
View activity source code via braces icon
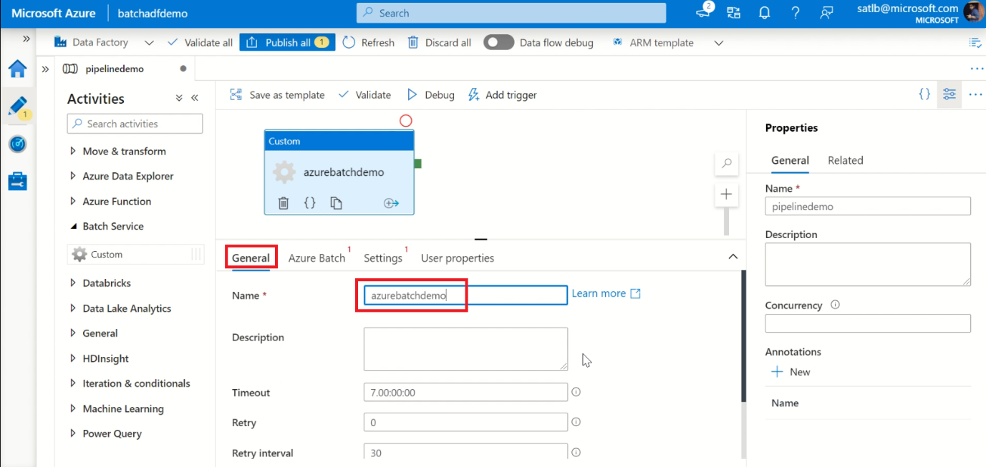[309, 203]
